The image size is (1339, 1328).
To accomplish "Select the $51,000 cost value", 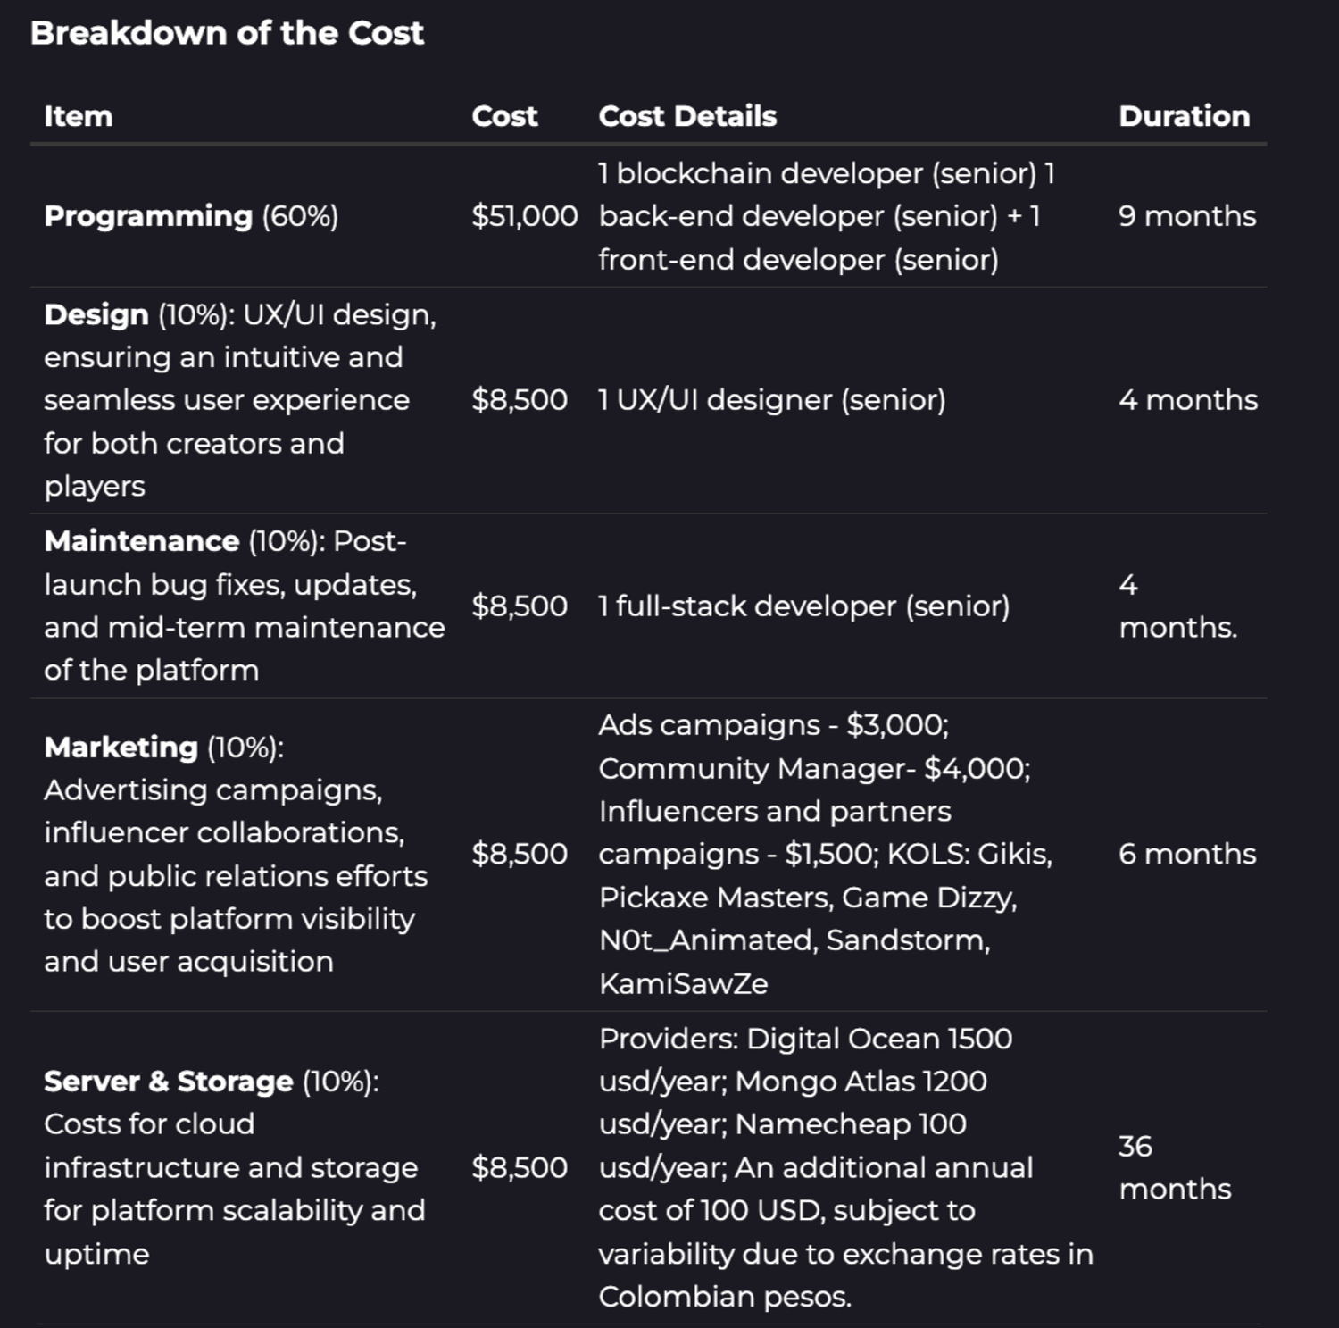I will point(525,216).
